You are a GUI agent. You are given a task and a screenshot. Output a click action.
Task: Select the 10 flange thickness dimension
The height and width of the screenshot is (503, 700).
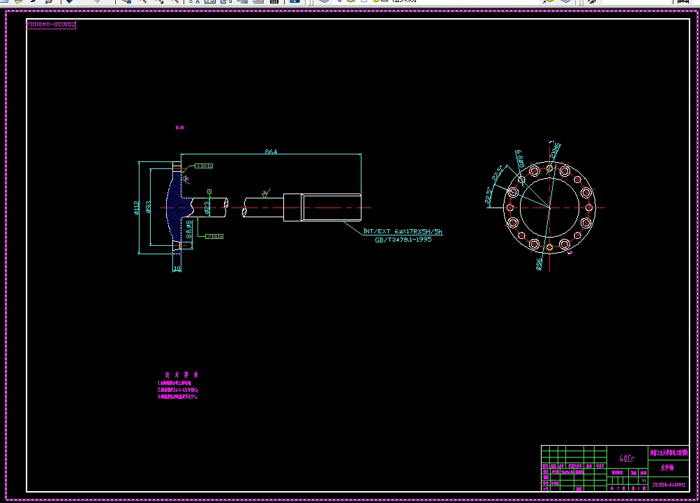click(177, 268)
